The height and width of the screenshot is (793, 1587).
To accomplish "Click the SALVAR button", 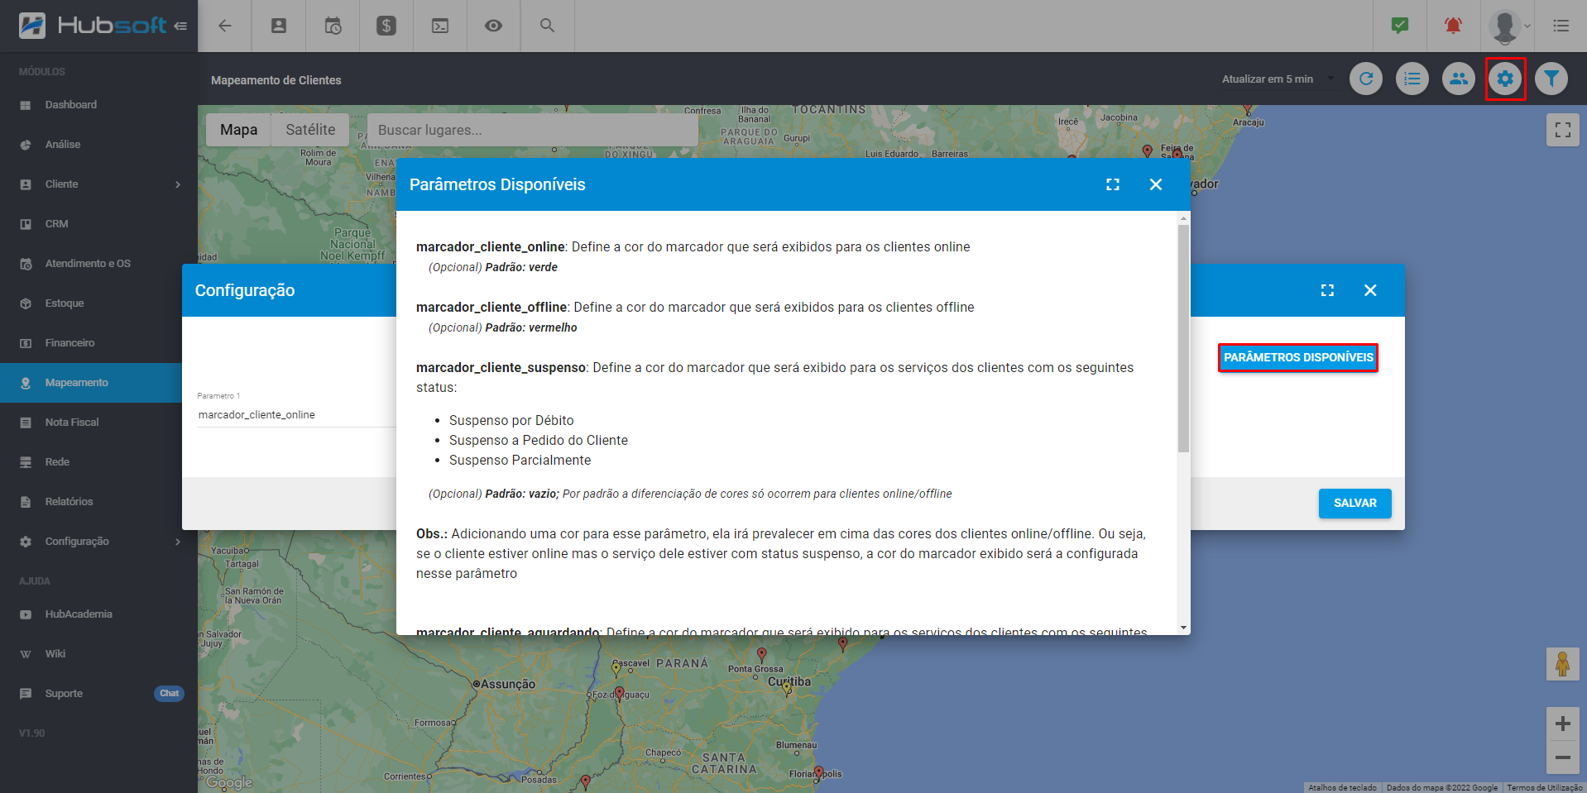I will (1354, 503).
